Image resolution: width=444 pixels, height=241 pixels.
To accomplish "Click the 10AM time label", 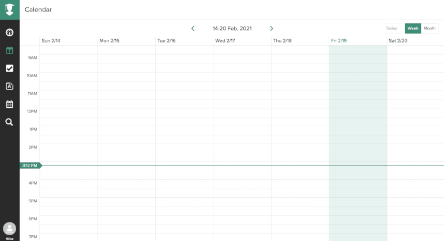I will point(32,76).
